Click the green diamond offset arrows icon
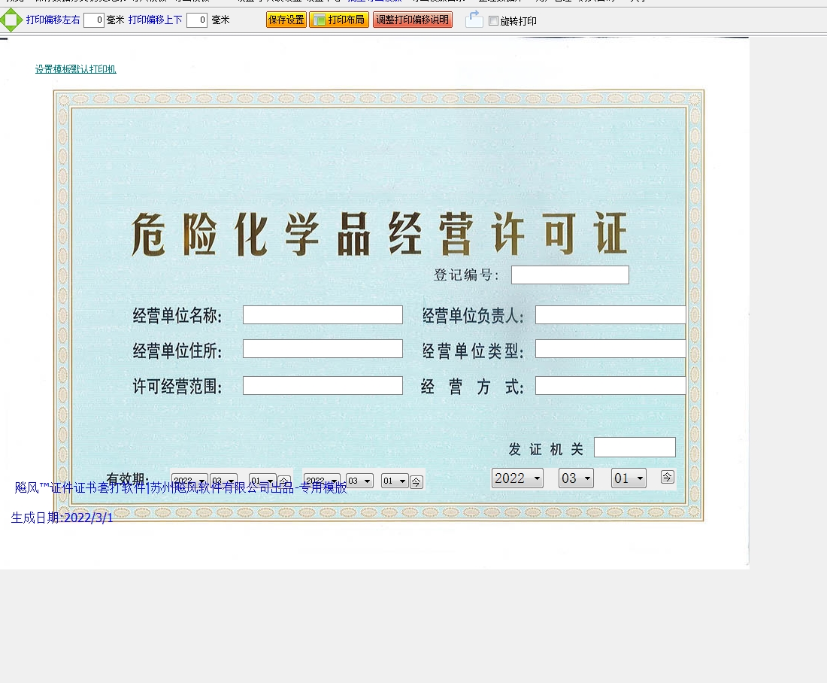The height and width of the screenshot is (683, 827). pos(11,20)
